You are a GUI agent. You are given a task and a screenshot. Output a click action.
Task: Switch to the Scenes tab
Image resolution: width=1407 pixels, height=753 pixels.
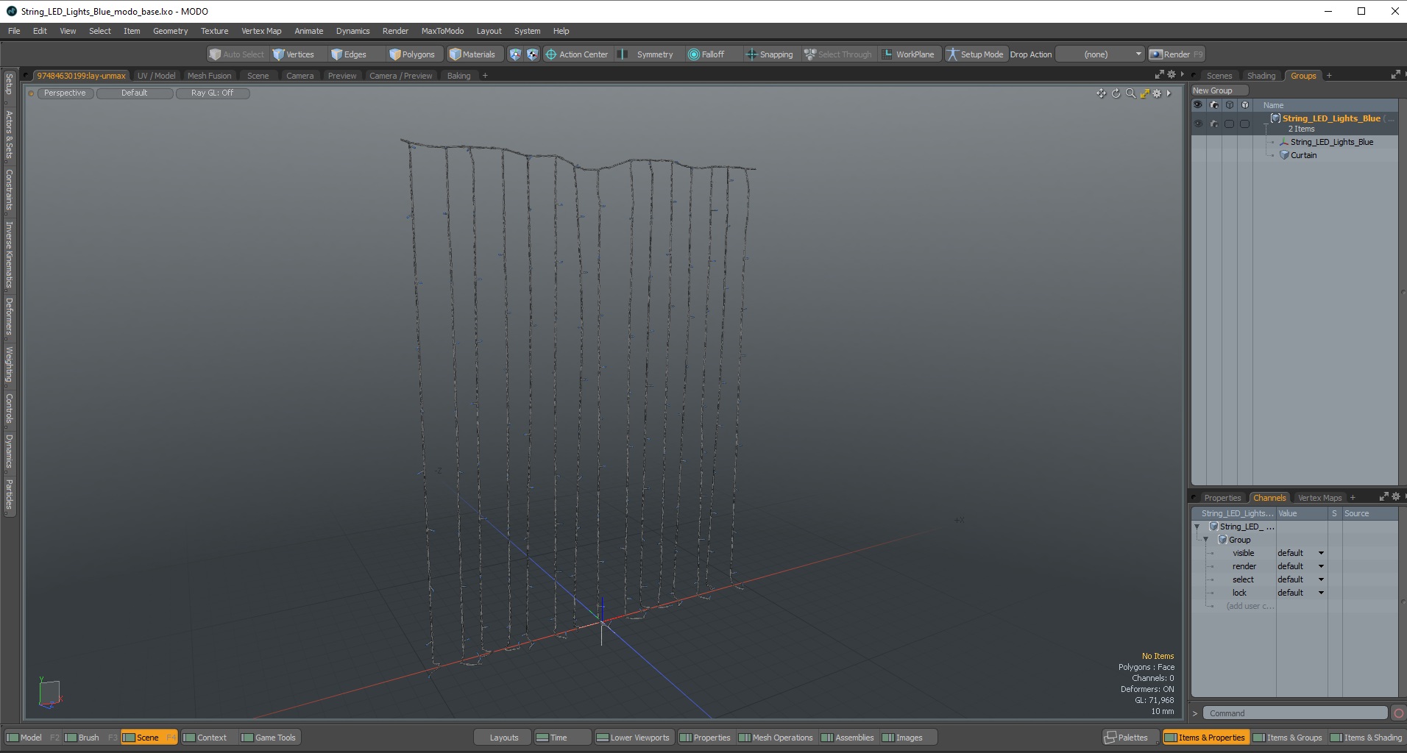tap(1219, 76)
